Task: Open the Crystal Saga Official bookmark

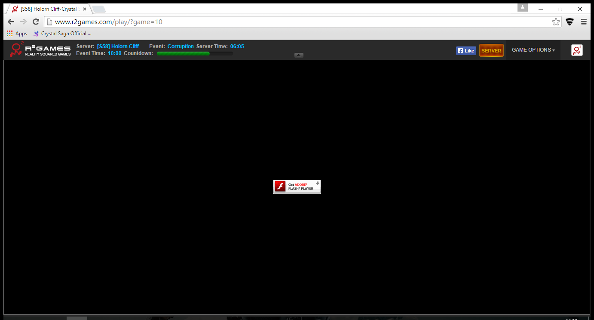Action: pos(62,34)
